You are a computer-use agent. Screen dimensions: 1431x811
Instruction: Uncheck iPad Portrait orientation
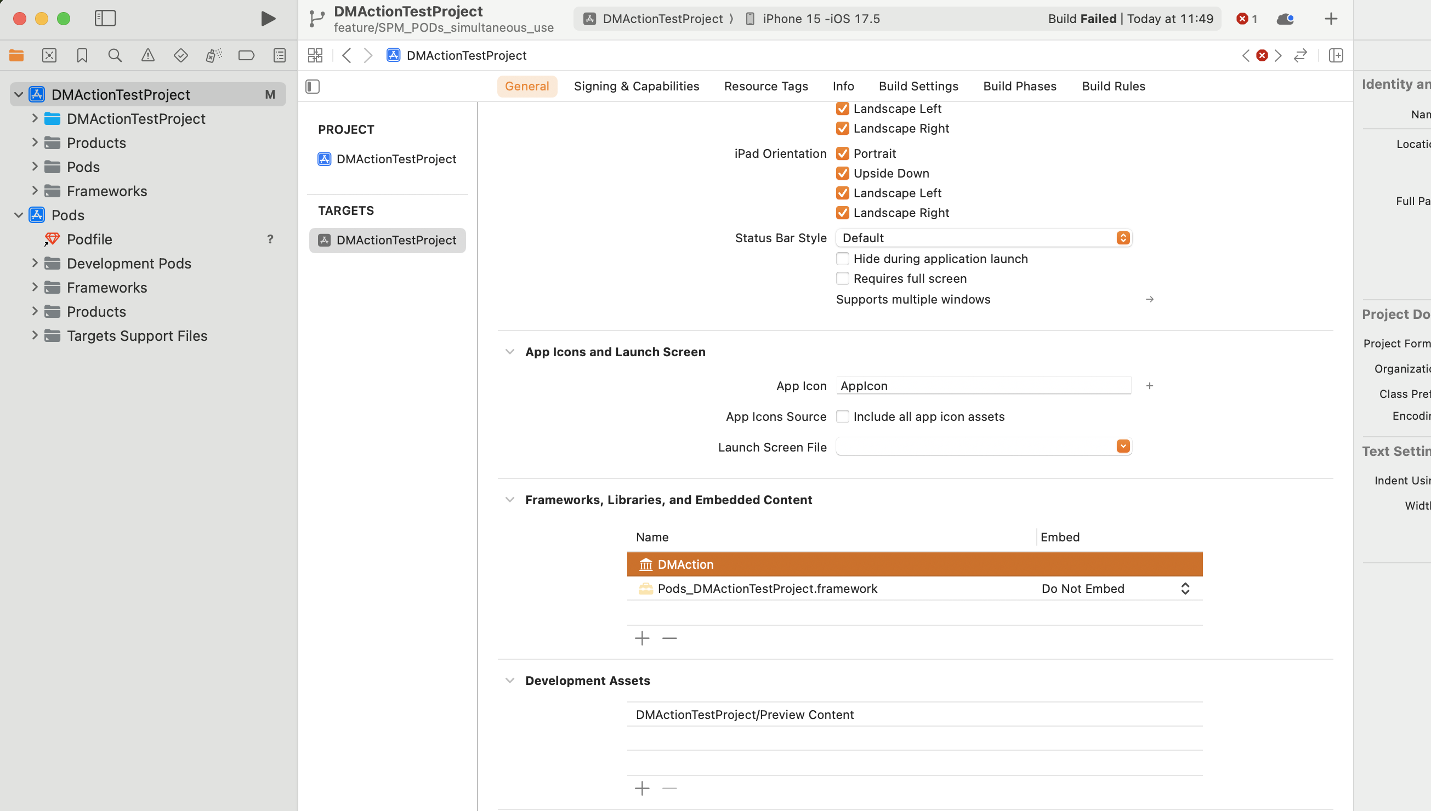coord(843,153)
